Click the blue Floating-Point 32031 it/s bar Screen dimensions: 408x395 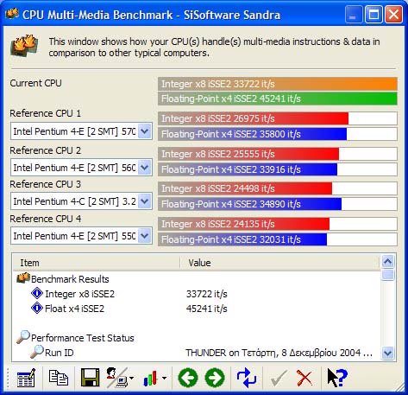242,239
